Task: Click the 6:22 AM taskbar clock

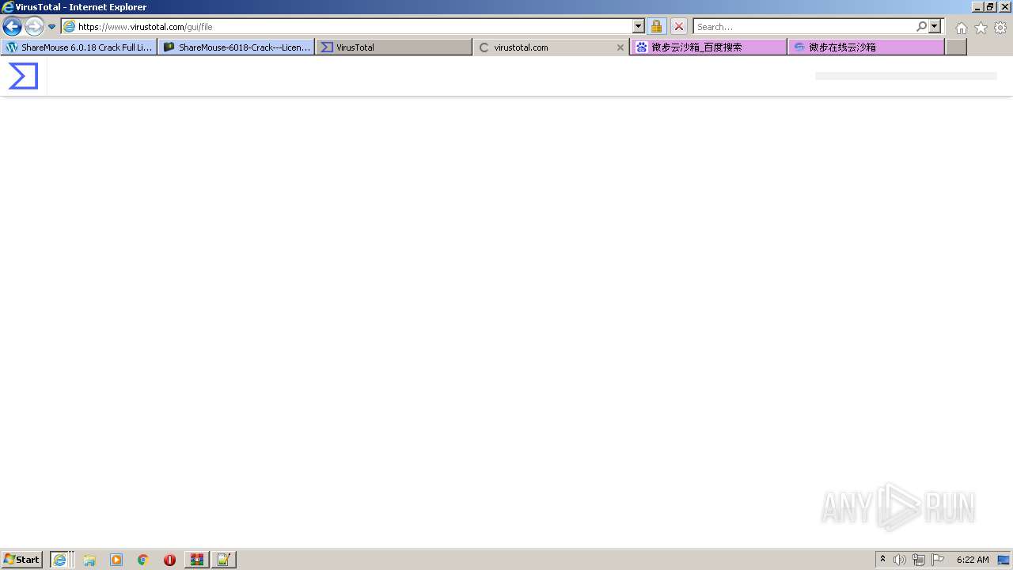Action: pyautogui.click(x=973, y=560)
